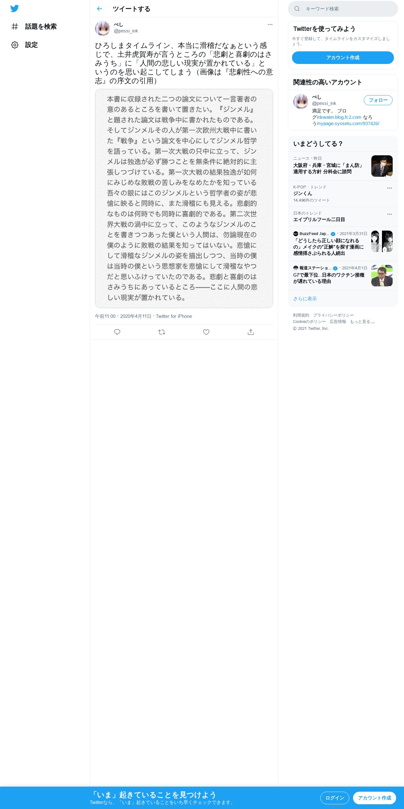Click the Twitter bird logo
This screenshot has height=809, width=404.
14,9
